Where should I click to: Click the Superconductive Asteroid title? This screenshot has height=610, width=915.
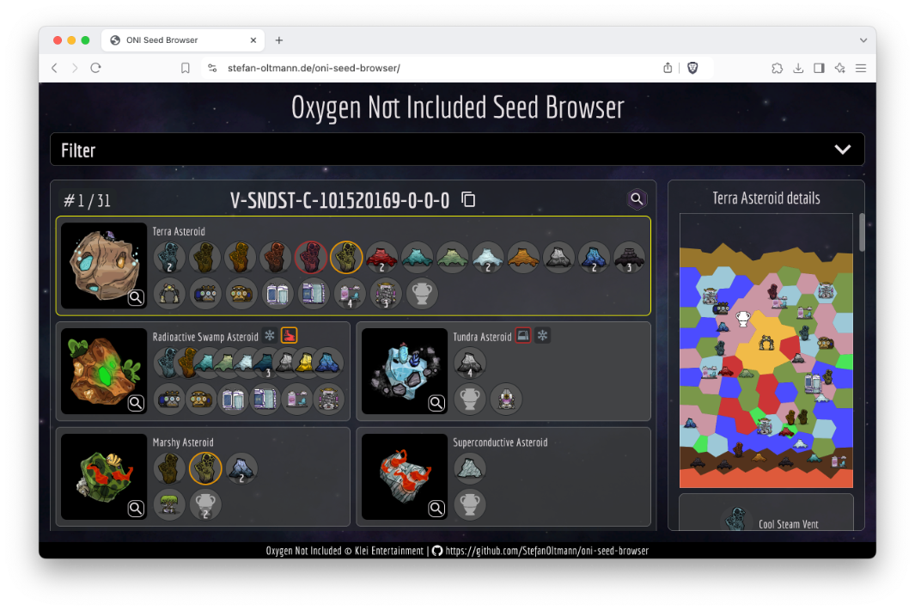click(500, 442)
